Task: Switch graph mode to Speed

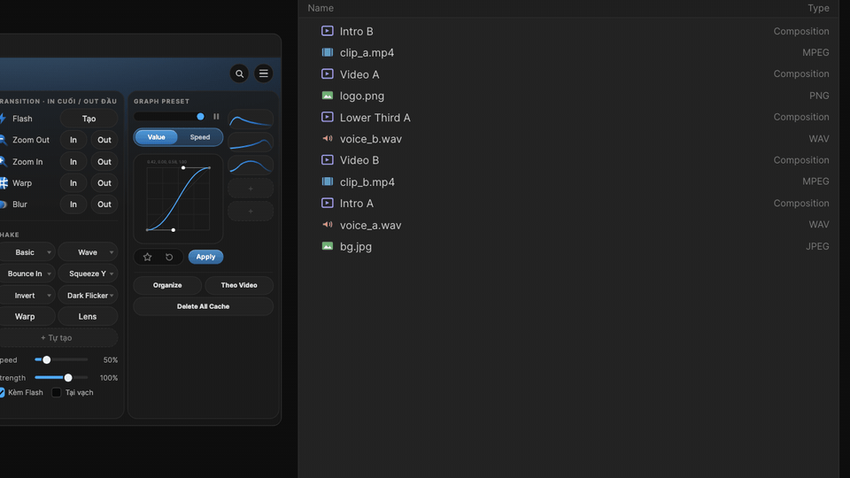Action: pyautogui.click(x=200, y=137)
